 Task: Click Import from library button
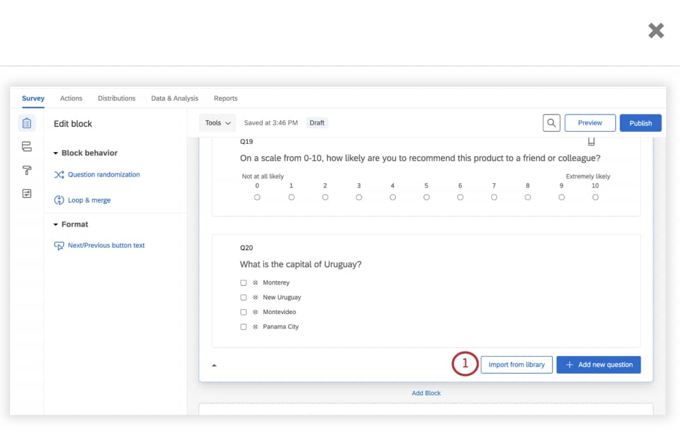point(517,365)
